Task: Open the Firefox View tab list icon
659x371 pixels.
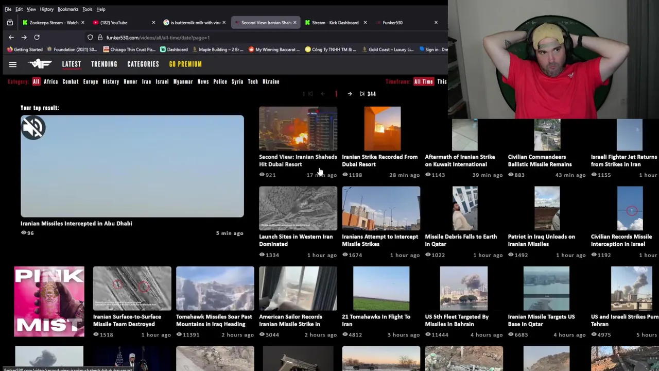Action: coord(10,23)
